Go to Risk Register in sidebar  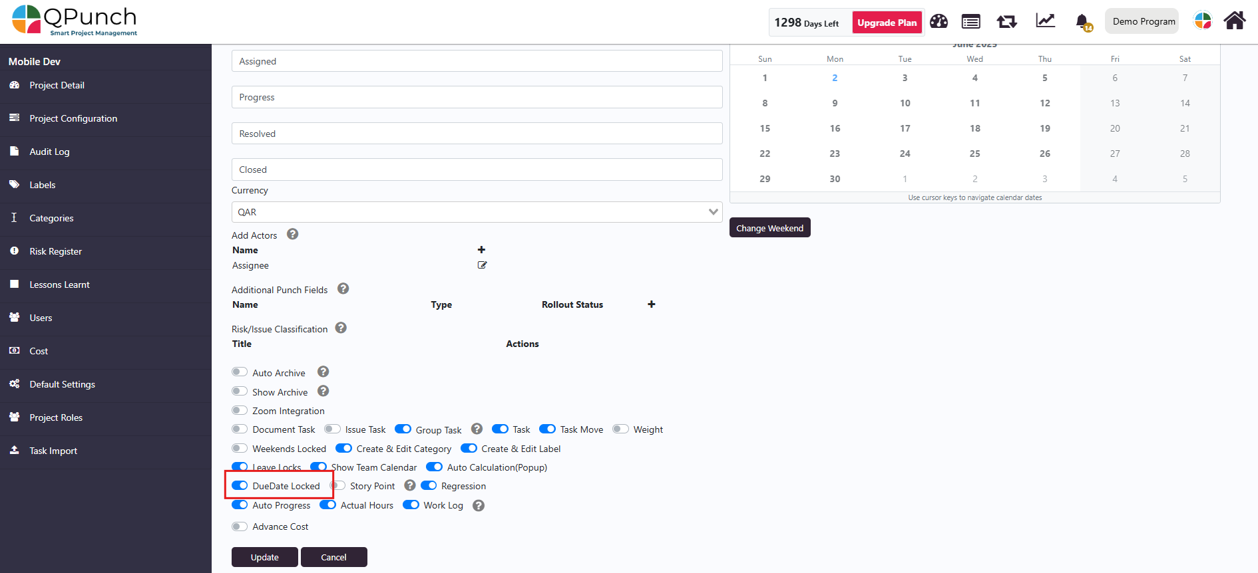[x=55, y=251]
